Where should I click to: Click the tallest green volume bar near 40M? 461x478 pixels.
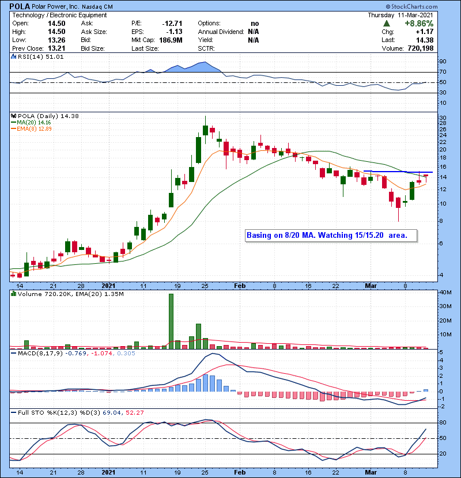point(171,321)
